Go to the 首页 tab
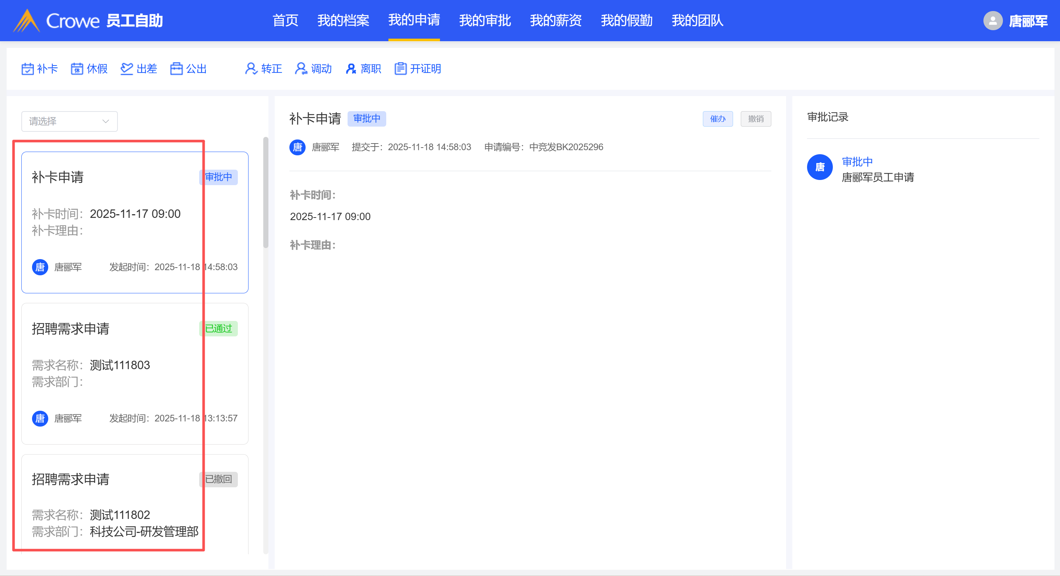 [285, 20]
